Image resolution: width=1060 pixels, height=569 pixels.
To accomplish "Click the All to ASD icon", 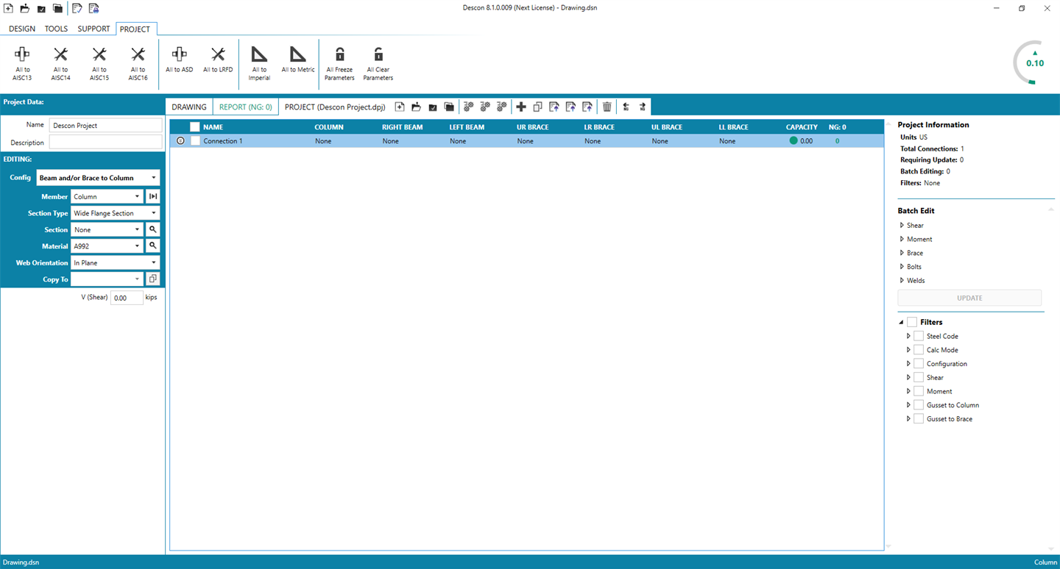I will coord(179,54).
